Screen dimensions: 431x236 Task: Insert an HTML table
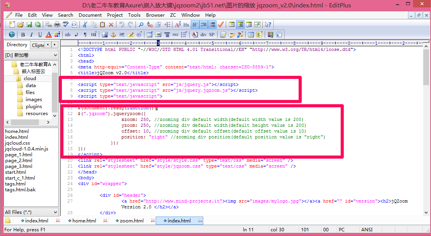pyautogui.click(x=150, y=35)
